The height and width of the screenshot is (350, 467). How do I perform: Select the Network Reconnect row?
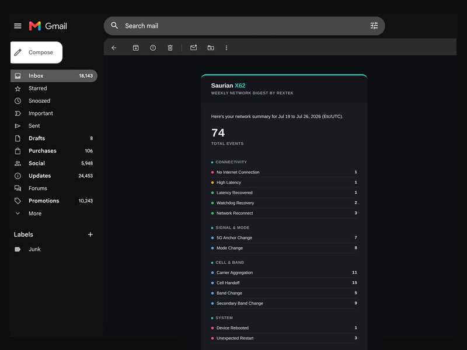point(284,213)
